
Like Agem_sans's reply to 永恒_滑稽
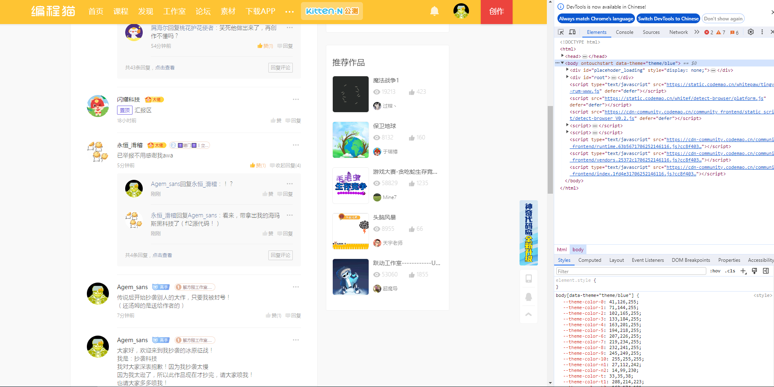[268, 194]
